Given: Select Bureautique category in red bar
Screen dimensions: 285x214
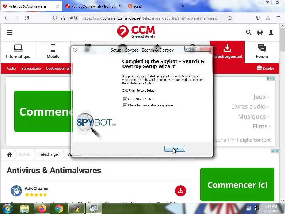Looking at the screenshot, I should click(x=31, y=69).
